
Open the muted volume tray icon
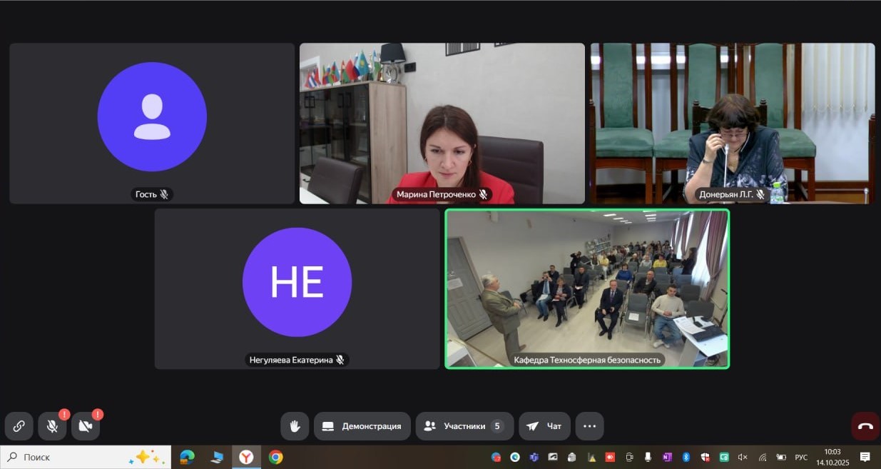point(743,457)
